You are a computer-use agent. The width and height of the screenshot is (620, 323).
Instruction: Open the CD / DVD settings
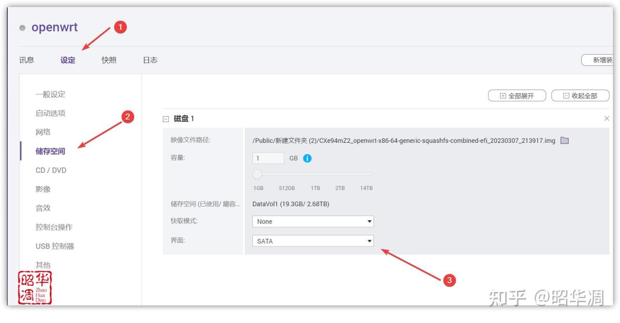51,170
